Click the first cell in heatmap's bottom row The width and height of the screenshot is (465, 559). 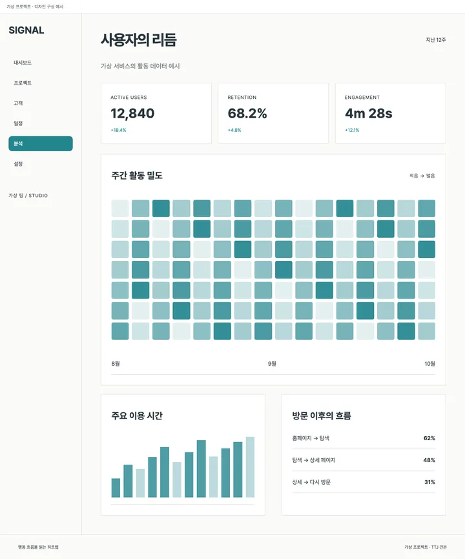pyautogui.click(x=120, y=331)
